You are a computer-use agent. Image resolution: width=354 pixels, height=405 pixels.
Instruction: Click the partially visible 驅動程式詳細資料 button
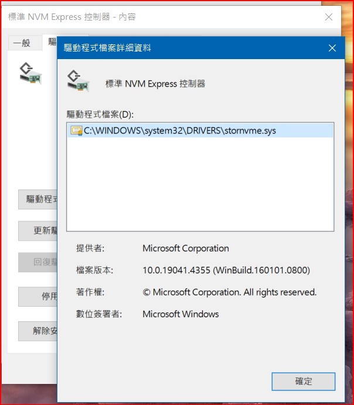point(38,199)
